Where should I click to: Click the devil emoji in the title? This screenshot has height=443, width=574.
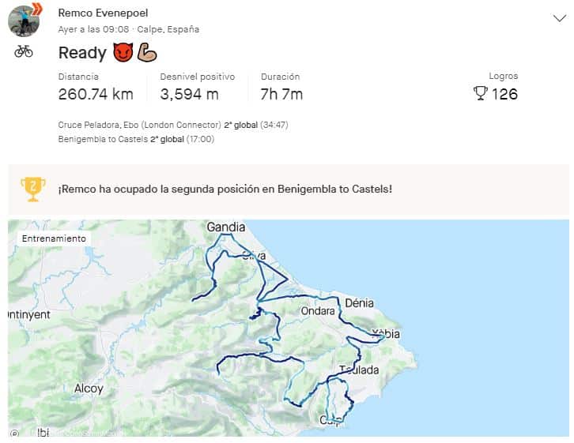123,54
